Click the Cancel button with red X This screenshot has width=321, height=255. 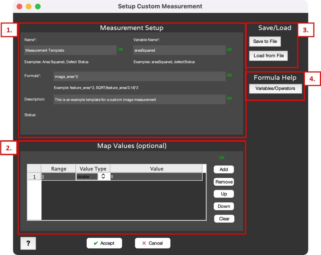click(x=152, y=243)
